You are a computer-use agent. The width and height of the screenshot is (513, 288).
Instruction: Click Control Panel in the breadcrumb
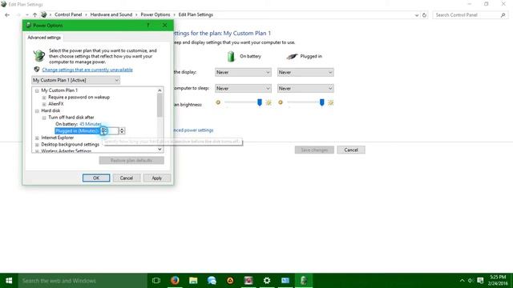[x=68, y=14]
